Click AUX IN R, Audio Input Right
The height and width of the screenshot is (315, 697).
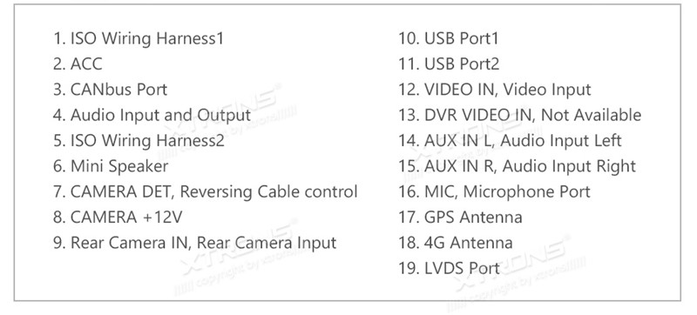[517, 166]
